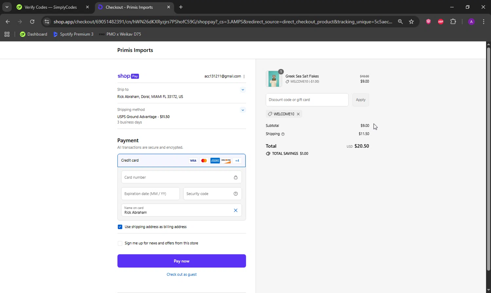Click the TOTAL SAVINGS $1.00 text

(290, 153)
